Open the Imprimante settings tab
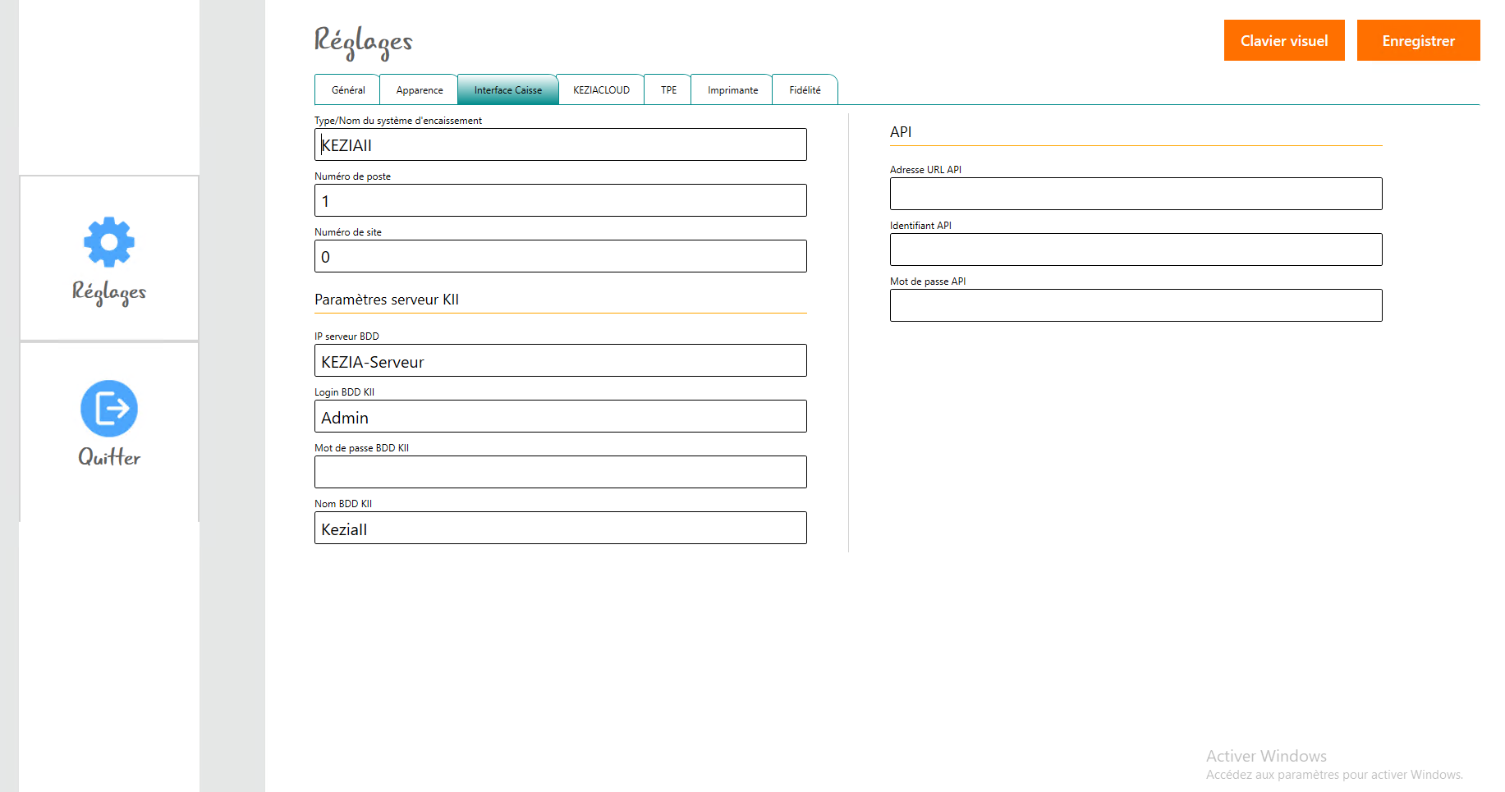This screenshot has height=792, width=1505. coord(732,90)
